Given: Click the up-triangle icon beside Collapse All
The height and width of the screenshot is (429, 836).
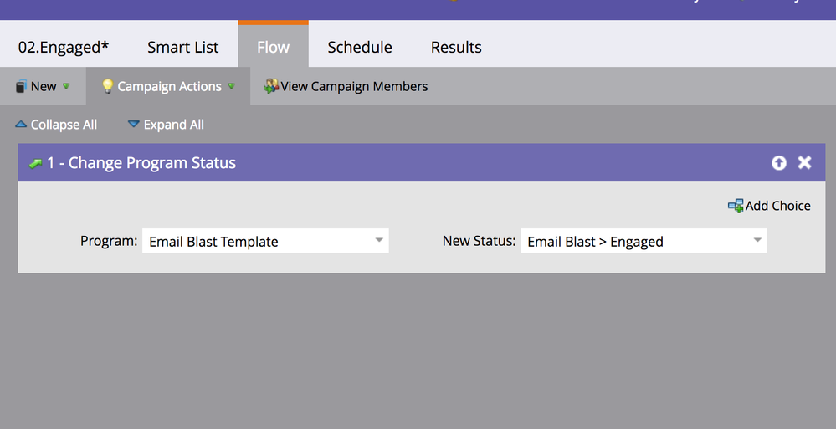Looking at the screenshot, I should 21,125.
